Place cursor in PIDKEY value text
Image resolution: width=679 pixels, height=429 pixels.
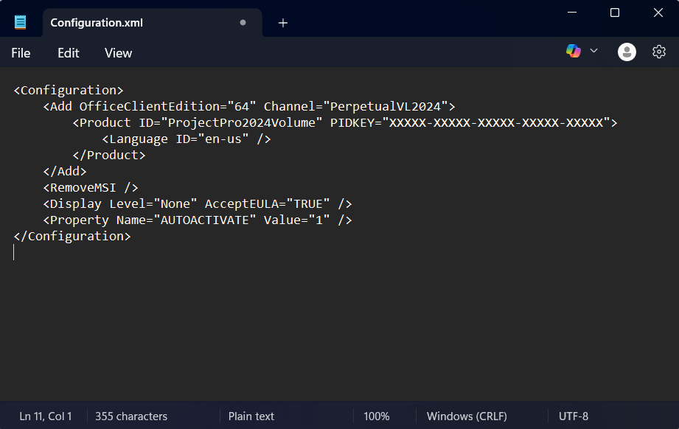(x=495, y=122)
